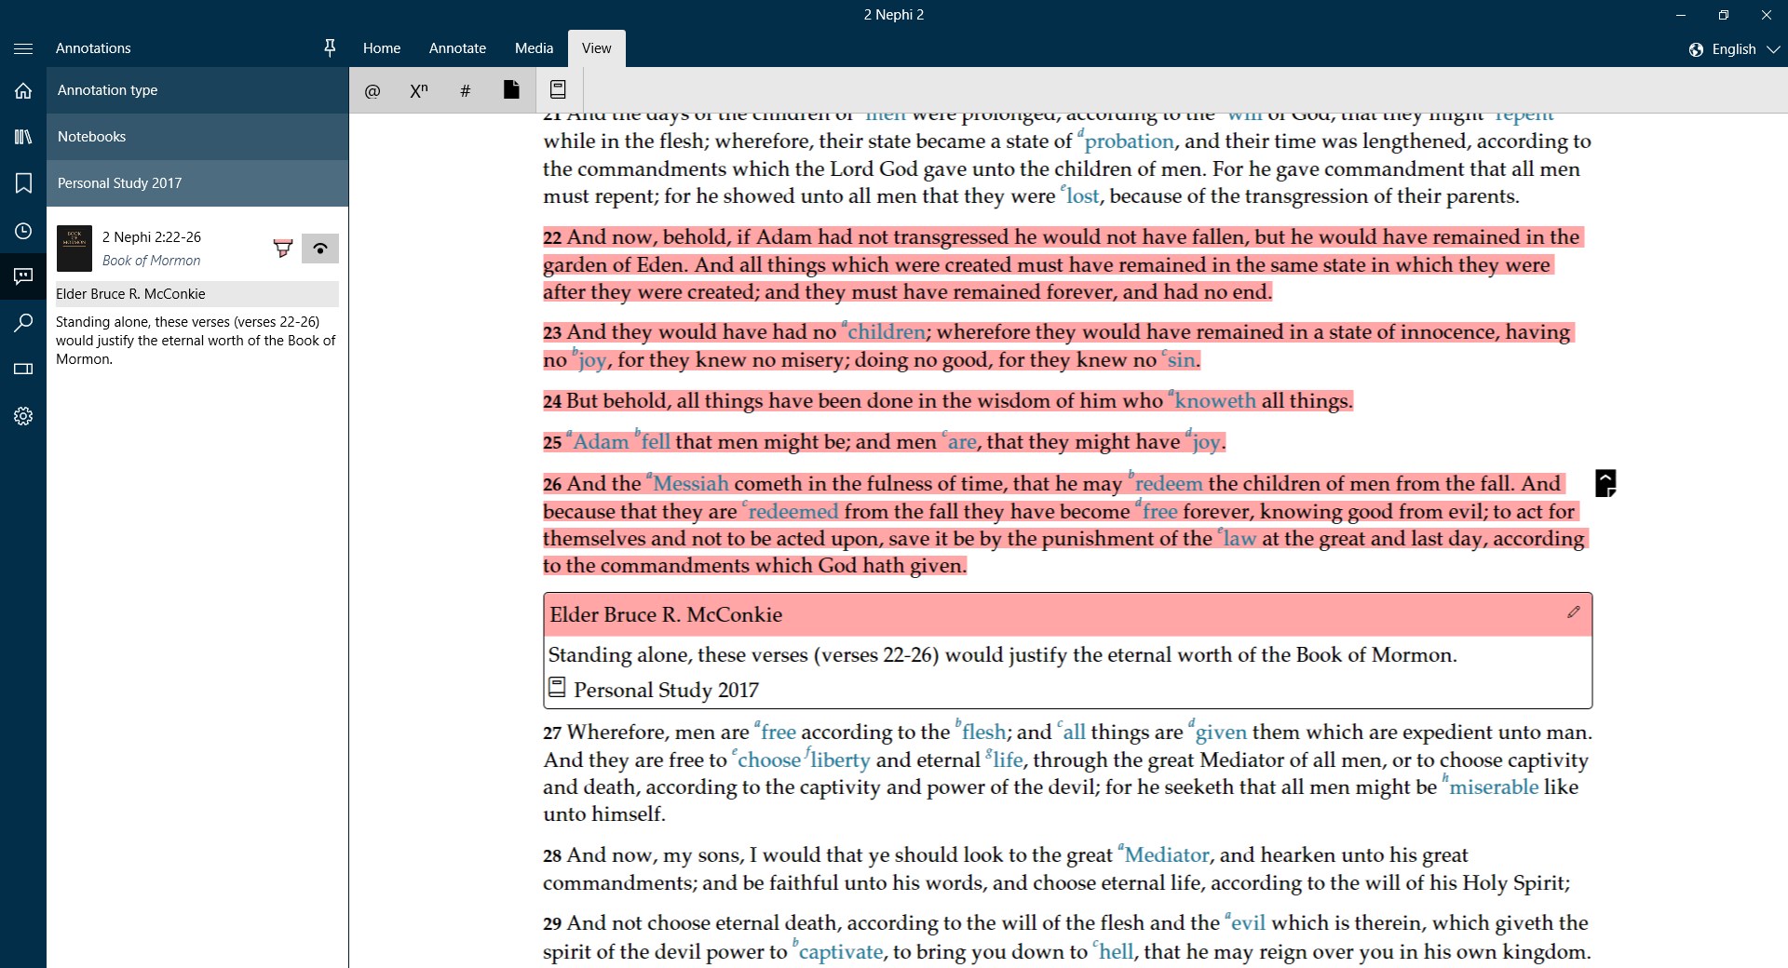Screen dimensions: 1788x968
Task: Select the tags (#) view on the toolbar
Action: tap(466, 89)
